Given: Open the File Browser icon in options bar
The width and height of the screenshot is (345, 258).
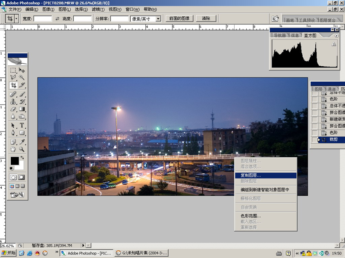Looking at the screenshot, I should pos(275,18).
